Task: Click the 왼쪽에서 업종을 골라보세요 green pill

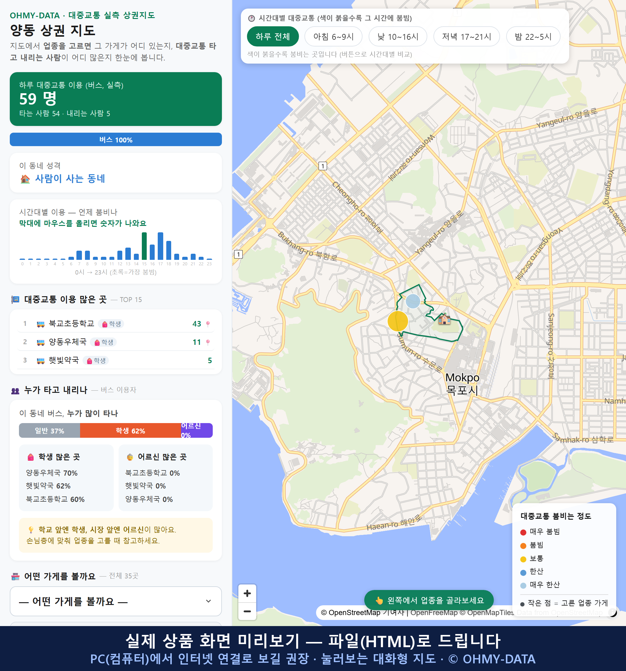Action: (x=429, y=600)
